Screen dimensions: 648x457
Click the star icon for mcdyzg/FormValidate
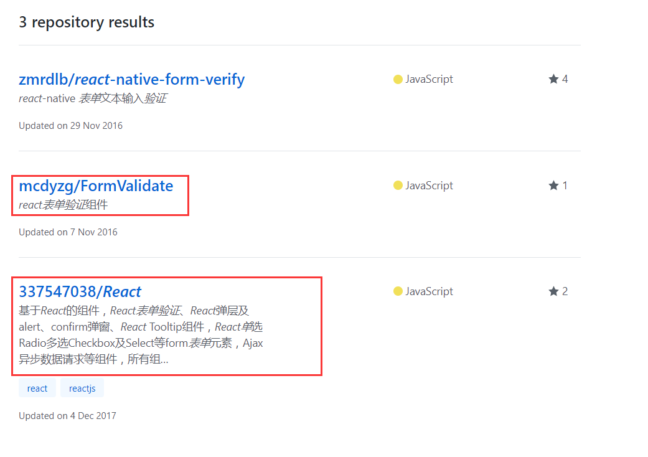tap(553, 186)
